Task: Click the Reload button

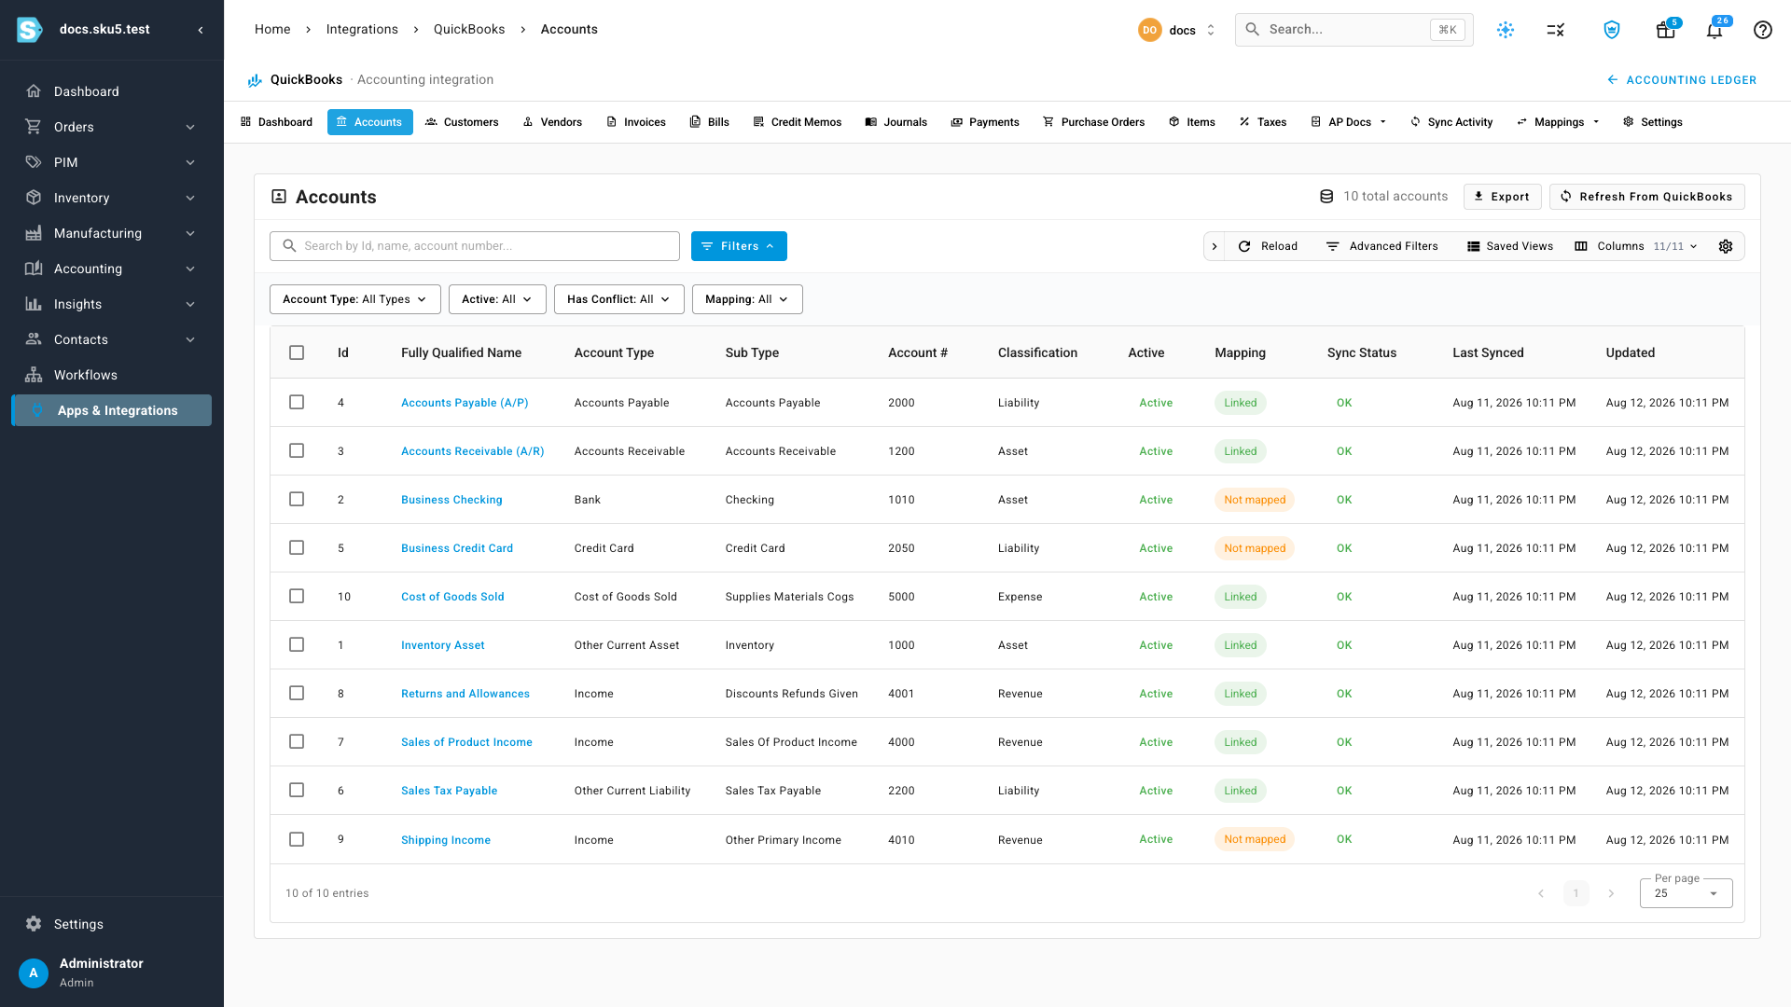Action: click(x=1268, y=246)
